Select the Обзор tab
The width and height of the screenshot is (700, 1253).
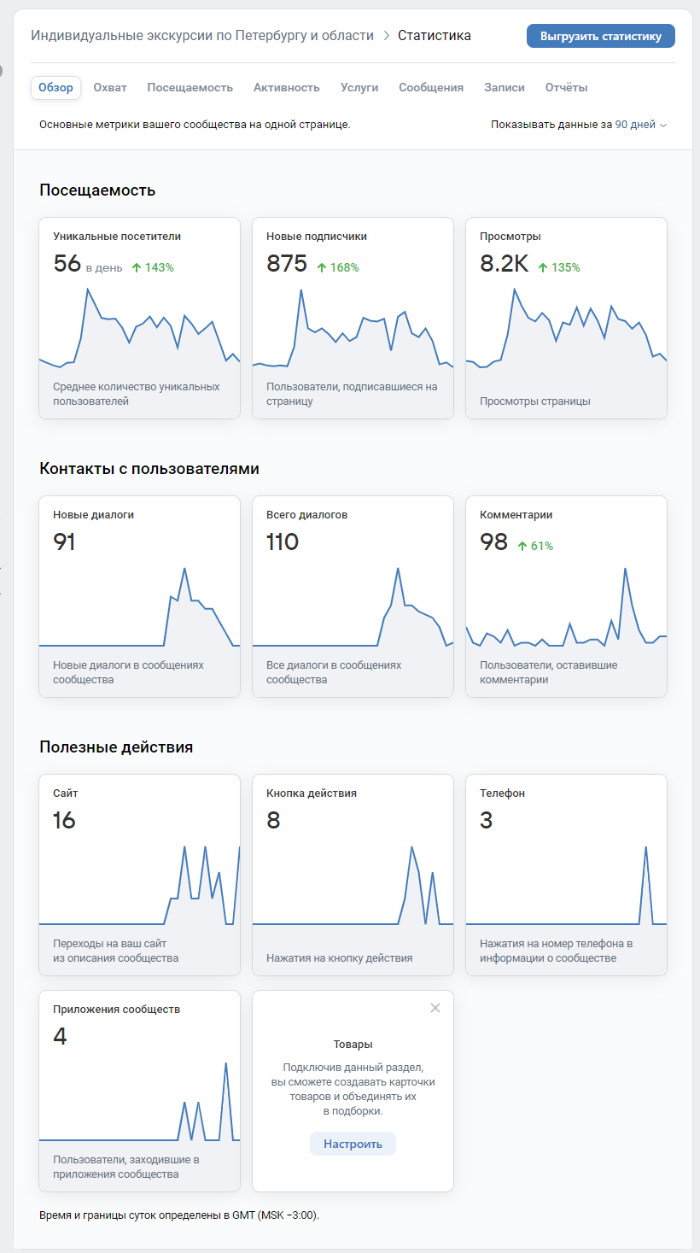pos(55,87)
